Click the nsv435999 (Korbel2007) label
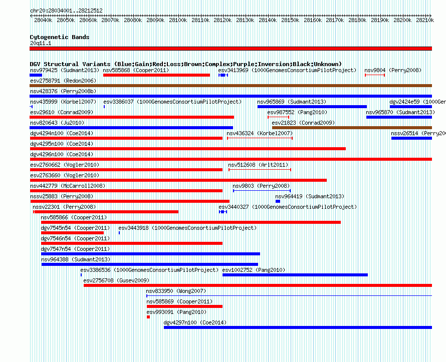The height and width of the screenshot is (362, 446). pos(63,102)
